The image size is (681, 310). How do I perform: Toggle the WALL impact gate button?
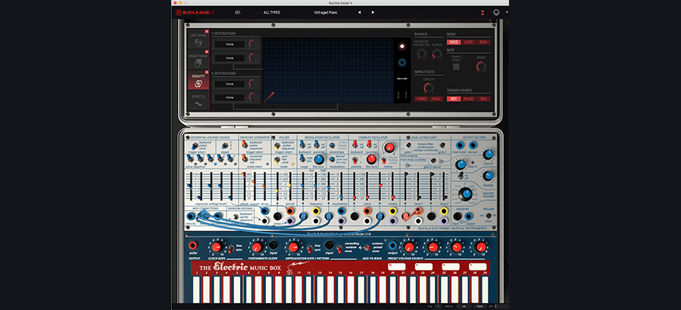coord(436,99)
